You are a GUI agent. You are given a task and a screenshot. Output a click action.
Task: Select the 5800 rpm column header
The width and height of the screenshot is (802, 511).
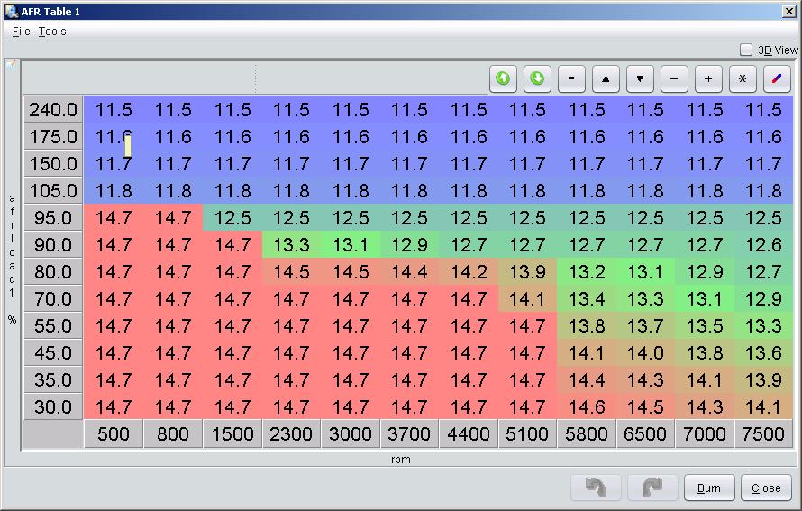587,433
